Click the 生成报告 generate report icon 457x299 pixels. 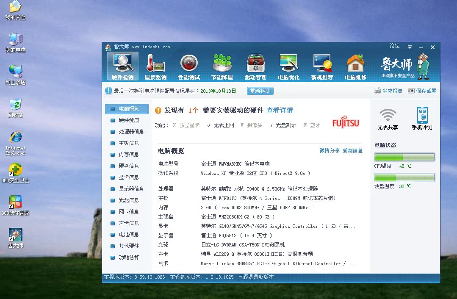click(x=377, y=91)
